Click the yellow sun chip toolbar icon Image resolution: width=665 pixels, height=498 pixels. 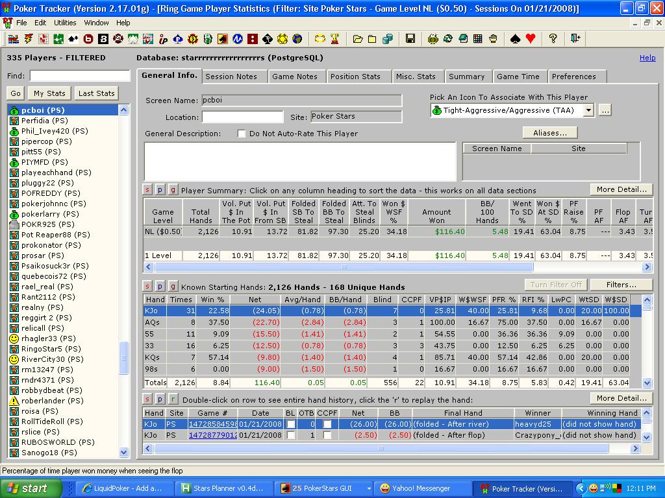(282, 39)
